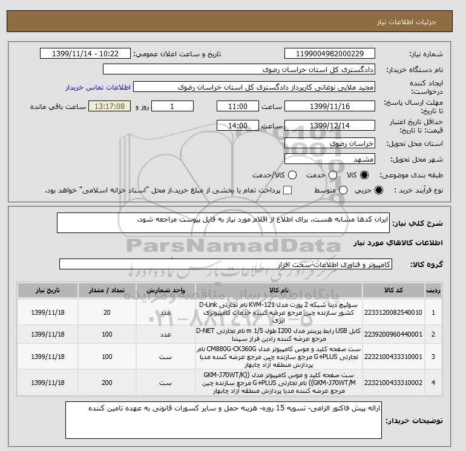Click the D-Link KVM-121 switch item name

click(x=279, y=313)
